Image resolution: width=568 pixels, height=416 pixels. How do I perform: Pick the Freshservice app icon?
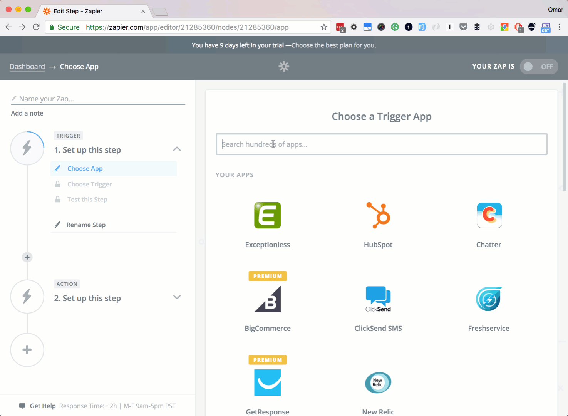coord(489,299)
